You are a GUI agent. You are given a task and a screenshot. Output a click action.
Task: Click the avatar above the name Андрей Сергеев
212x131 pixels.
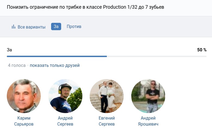pos(65,96)
